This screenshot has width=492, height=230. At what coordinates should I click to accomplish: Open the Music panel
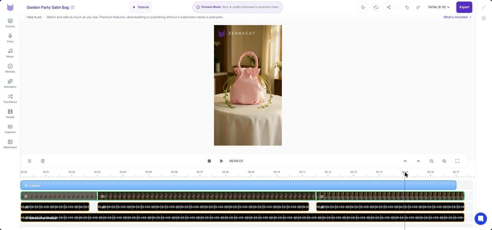tap(10, 53)
